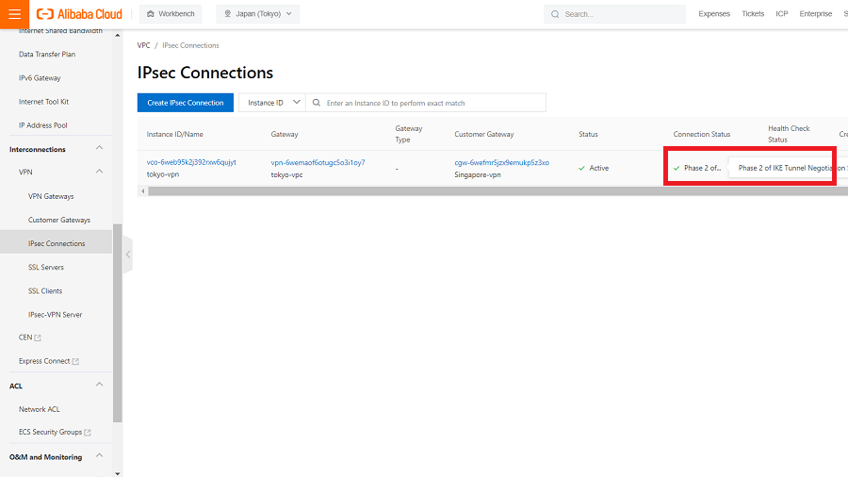This screenshot has width=848, height=477.
Task: Open the orange hamburger navigation menu
Action: 14,14
